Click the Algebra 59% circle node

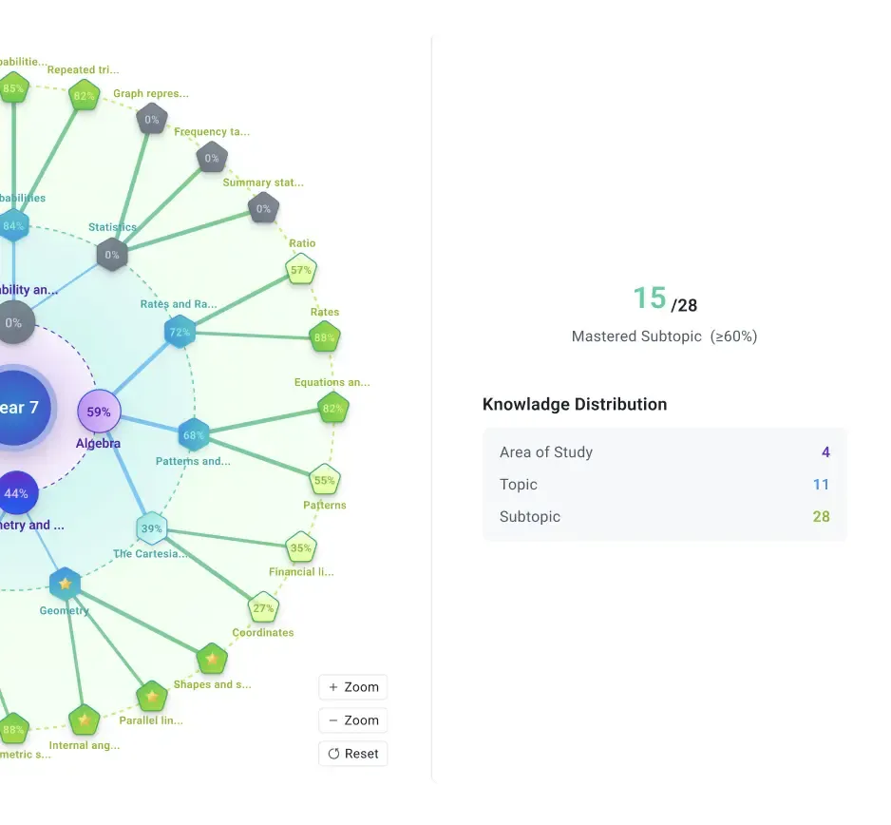(x=99, y=412)
